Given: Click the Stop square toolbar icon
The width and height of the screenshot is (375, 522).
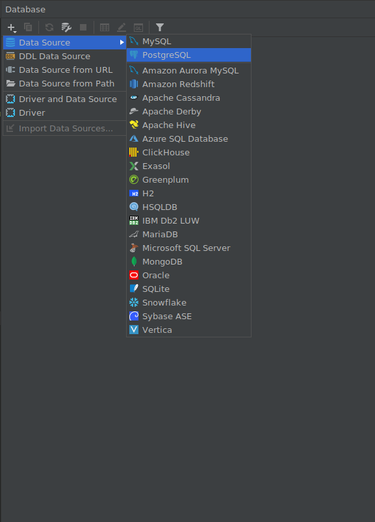Looking at the screenshot, I should (x=83, y=27).
